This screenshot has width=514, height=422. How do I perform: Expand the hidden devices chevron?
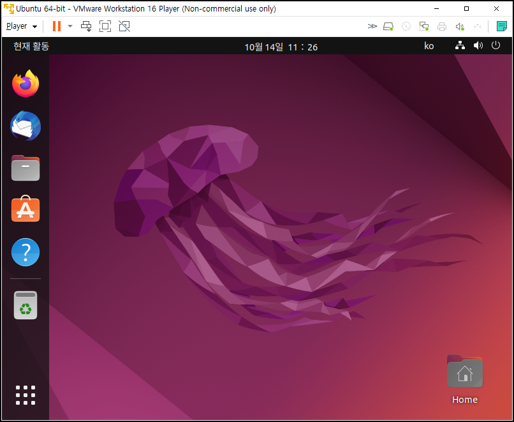(372, 26)
